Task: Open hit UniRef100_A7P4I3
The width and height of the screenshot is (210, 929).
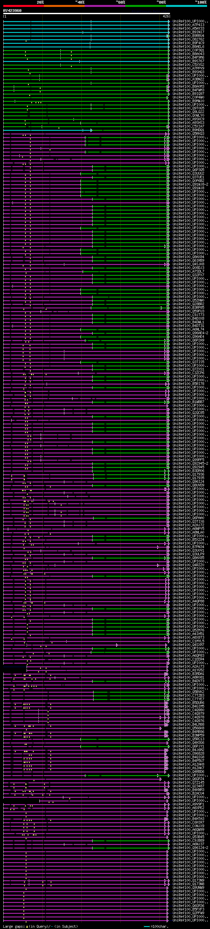Action: (x=188, y=25)
